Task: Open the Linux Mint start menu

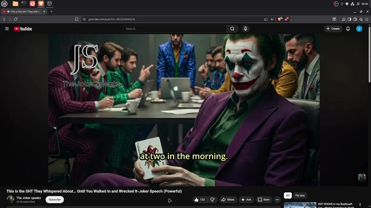Action: click(4, 4)
